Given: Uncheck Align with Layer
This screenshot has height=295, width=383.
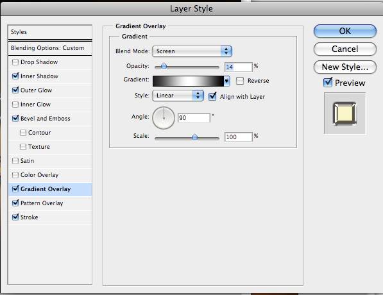Looking at the screenshot, I should coord(212,96).
